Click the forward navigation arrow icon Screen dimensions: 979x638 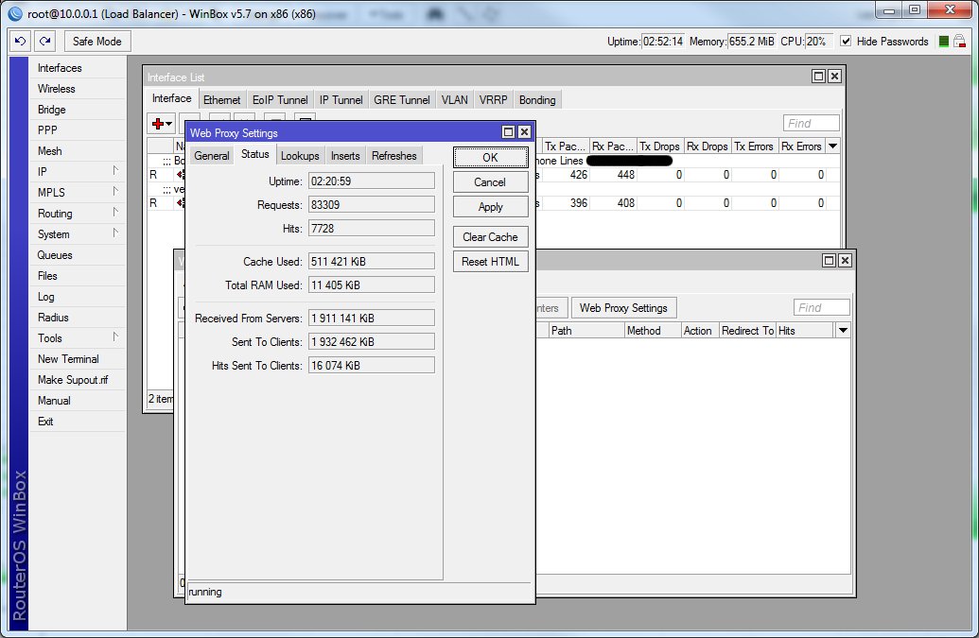point(44,41)
